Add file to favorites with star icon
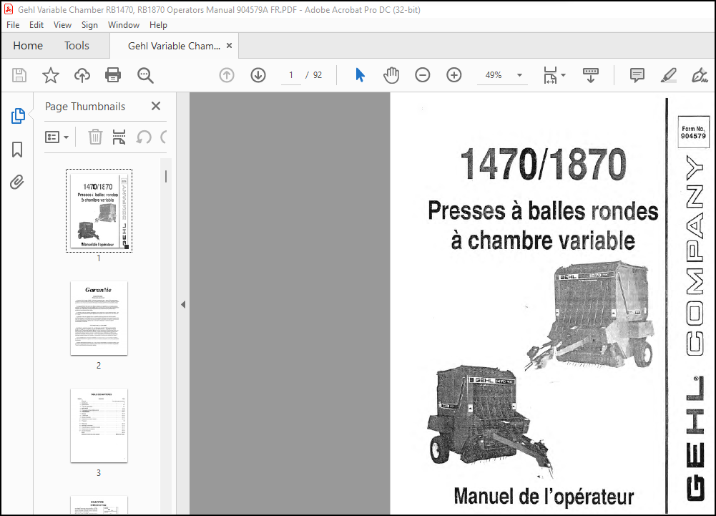716x516 pixels. 51,75
